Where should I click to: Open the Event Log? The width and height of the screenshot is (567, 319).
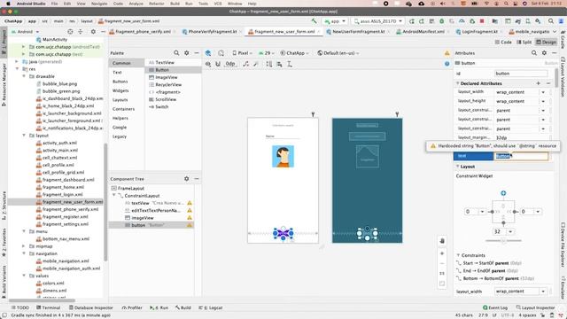point(495,307)
